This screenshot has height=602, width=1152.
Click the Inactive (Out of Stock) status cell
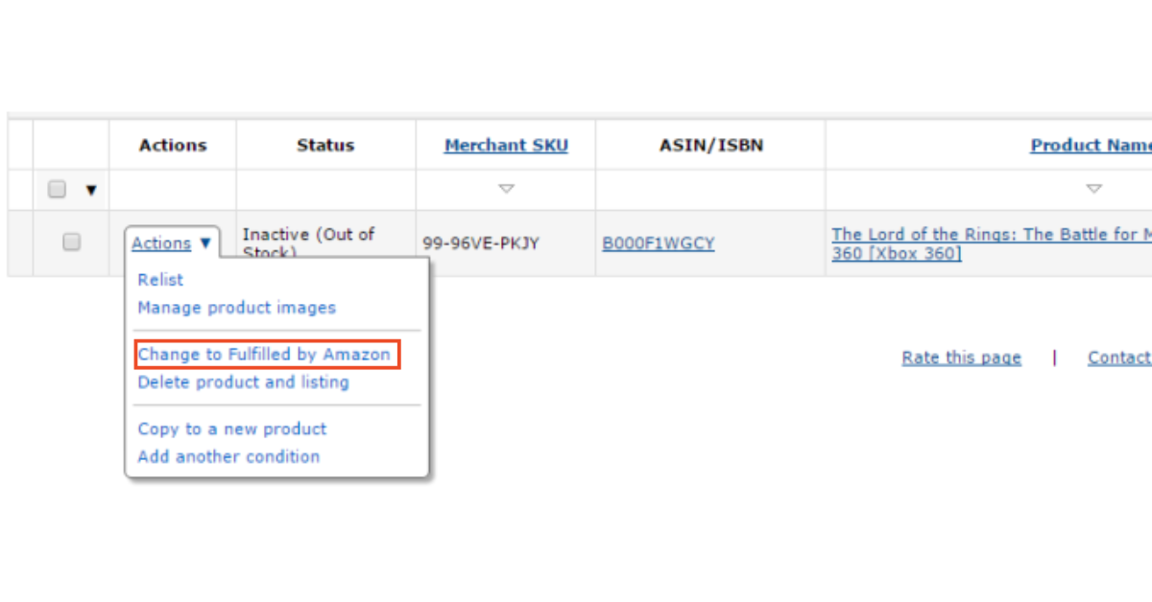tap(308, 235)
